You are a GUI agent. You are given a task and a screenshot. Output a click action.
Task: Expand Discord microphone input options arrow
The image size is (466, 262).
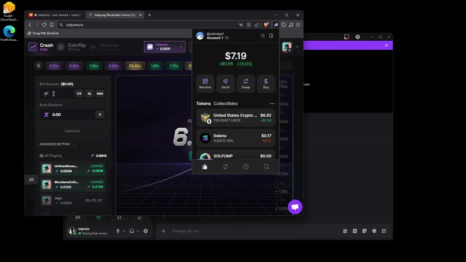click(x=124, y=231)
